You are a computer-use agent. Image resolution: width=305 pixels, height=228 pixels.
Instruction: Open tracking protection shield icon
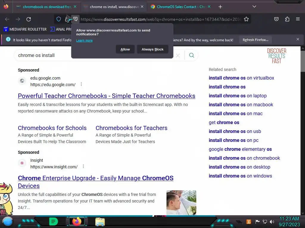(59, 19)
